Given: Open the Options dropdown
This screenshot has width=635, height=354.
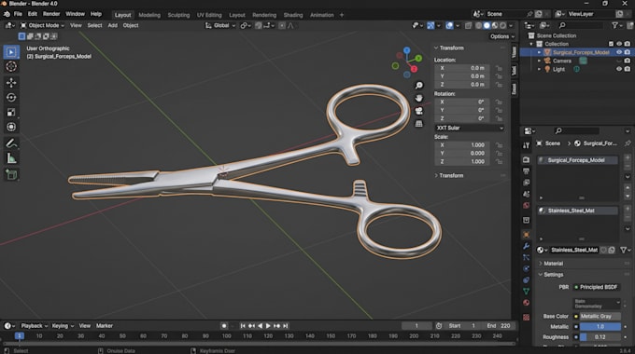Looking at the screenshot, I should [x=502, y=36].
